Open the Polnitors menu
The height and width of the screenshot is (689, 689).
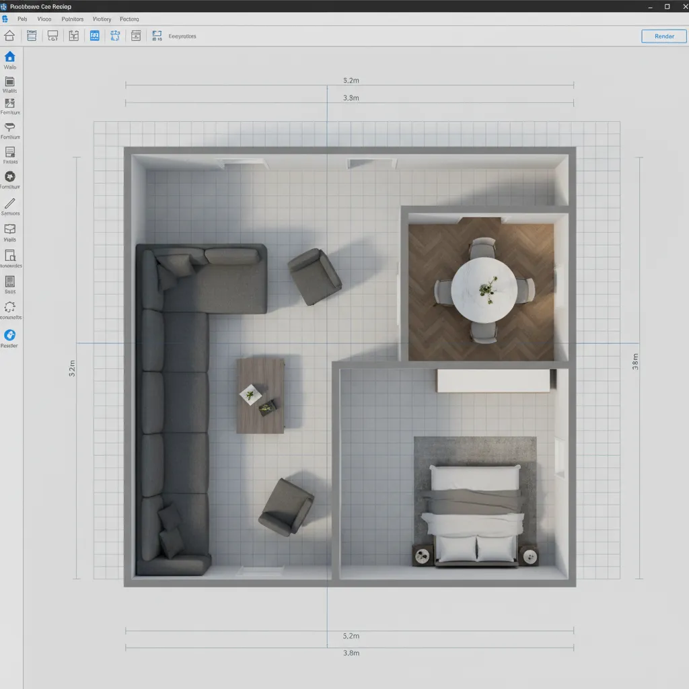click(x=72, y=19)
